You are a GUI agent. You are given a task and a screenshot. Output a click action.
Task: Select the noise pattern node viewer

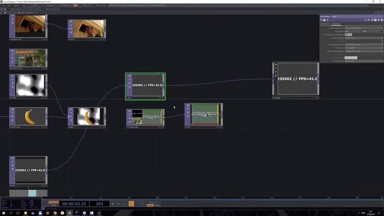[x=31, y=85]
